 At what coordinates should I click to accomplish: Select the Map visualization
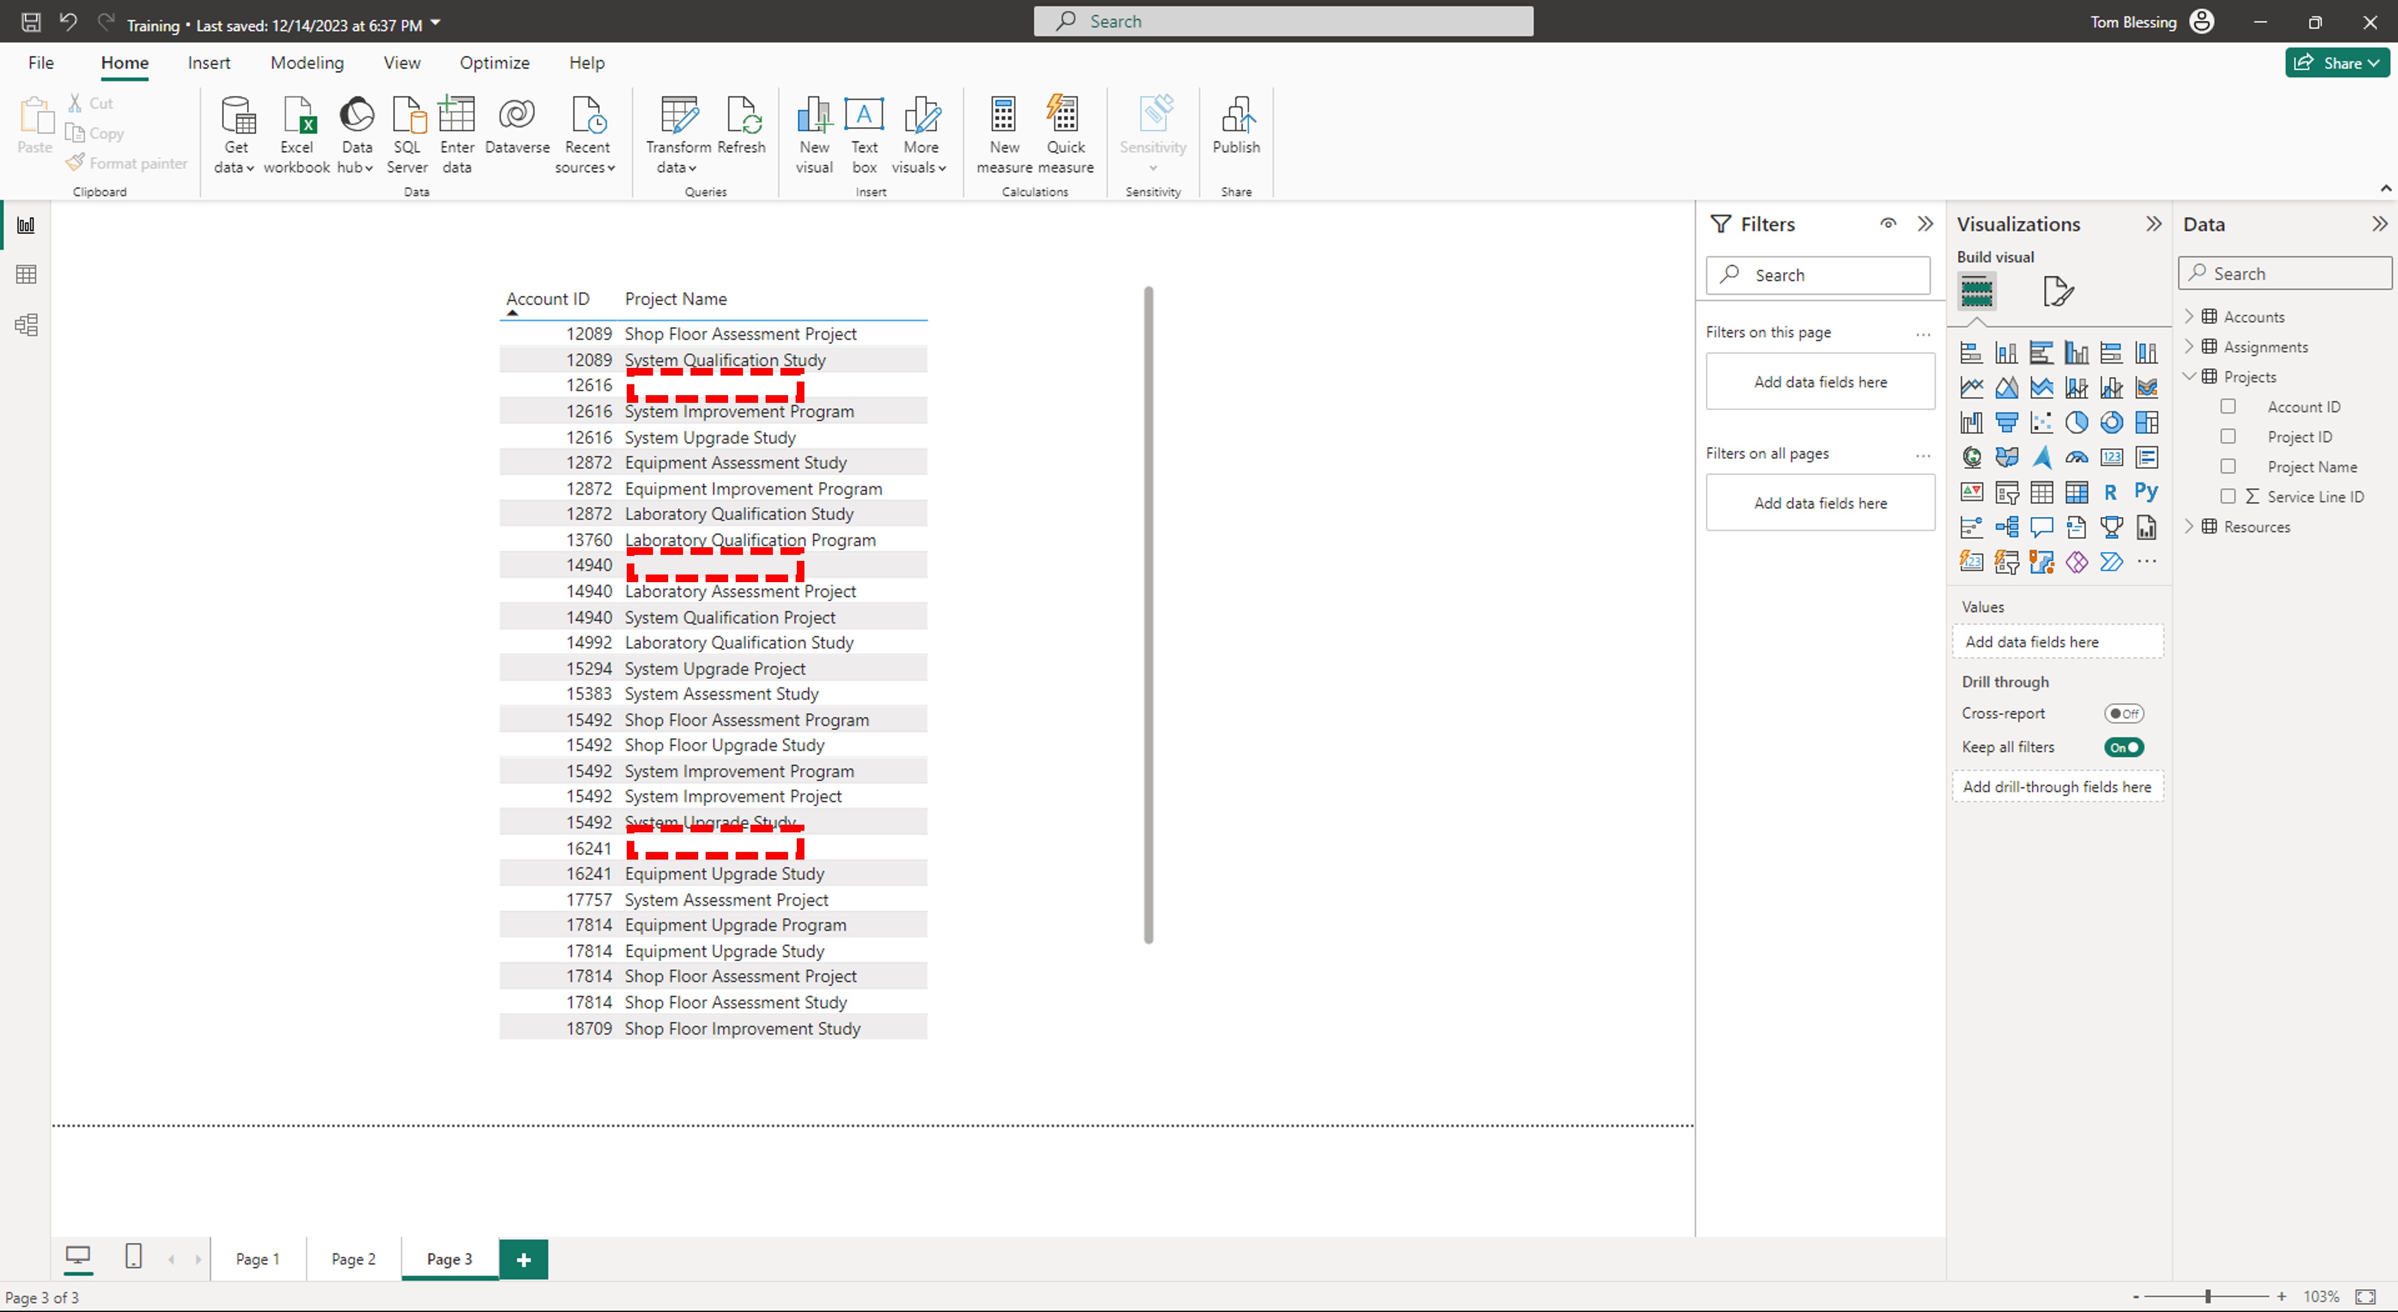[1971, 457]
